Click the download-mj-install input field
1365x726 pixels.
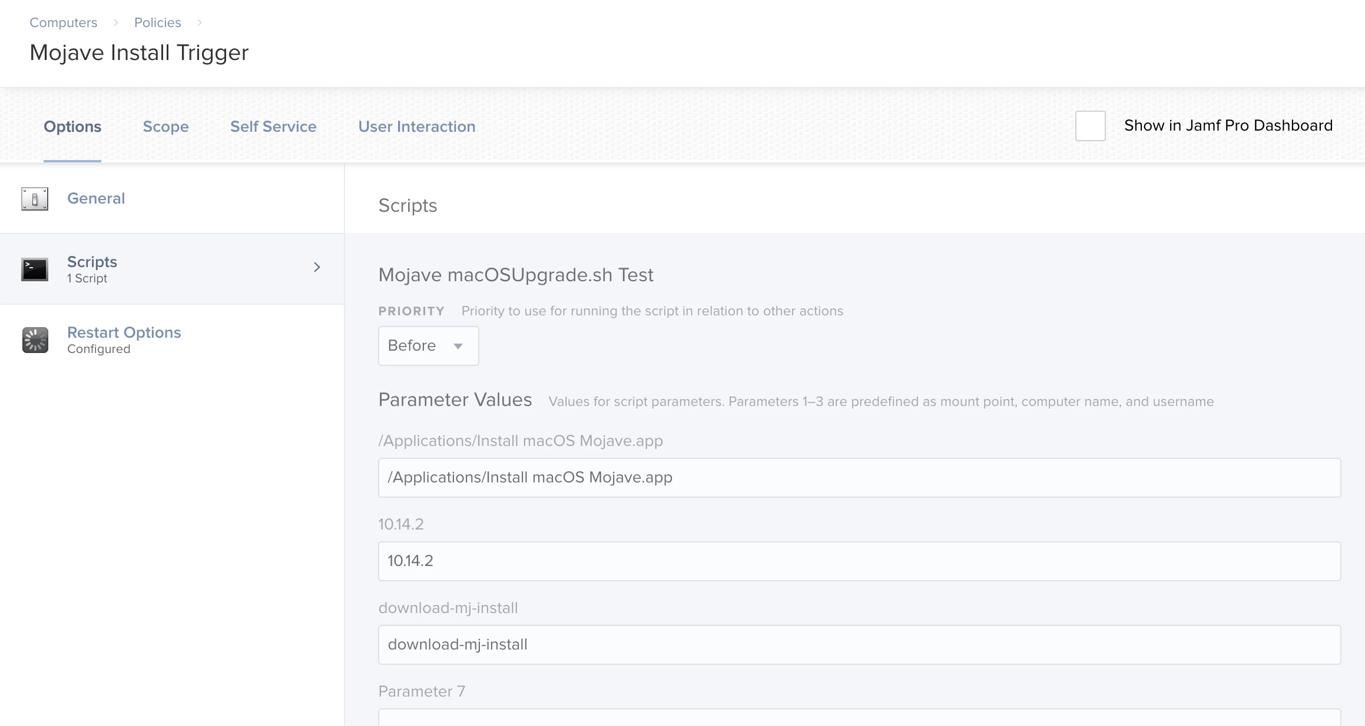[x=860, y=645]
